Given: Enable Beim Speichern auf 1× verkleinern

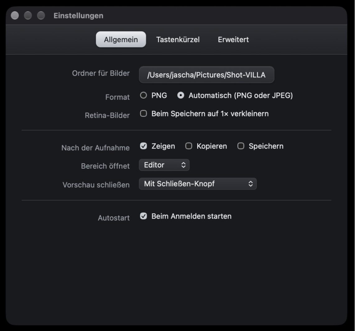Looking at the screenshot, I should pos(143,114).
